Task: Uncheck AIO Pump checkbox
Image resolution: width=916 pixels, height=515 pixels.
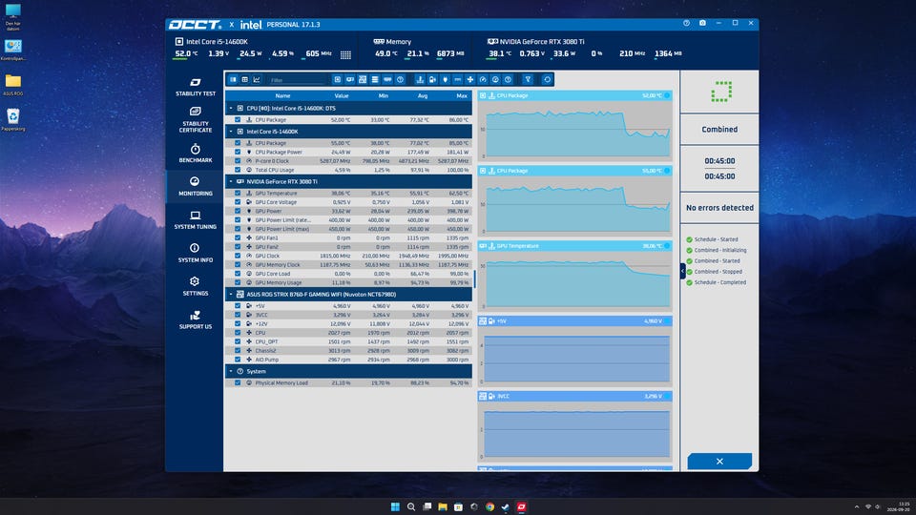Action: [238, 360]
